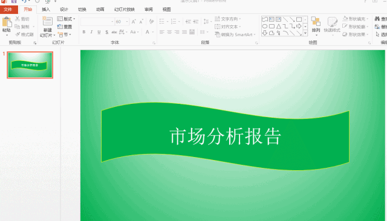The height and width of the screenshot is (221, 387).
Task: Toggle text shadow formatting
Action: click(x=106, y=32)
